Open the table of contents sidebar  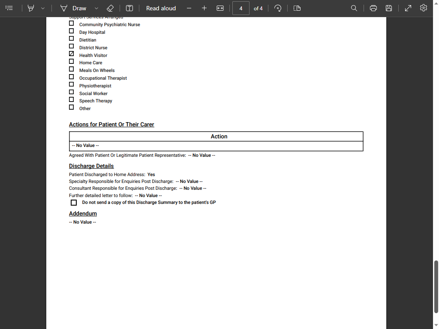coord(9,8)
